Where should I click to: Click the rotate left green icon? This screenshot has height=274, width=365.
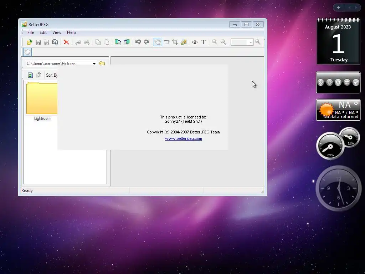coord(118,42)
